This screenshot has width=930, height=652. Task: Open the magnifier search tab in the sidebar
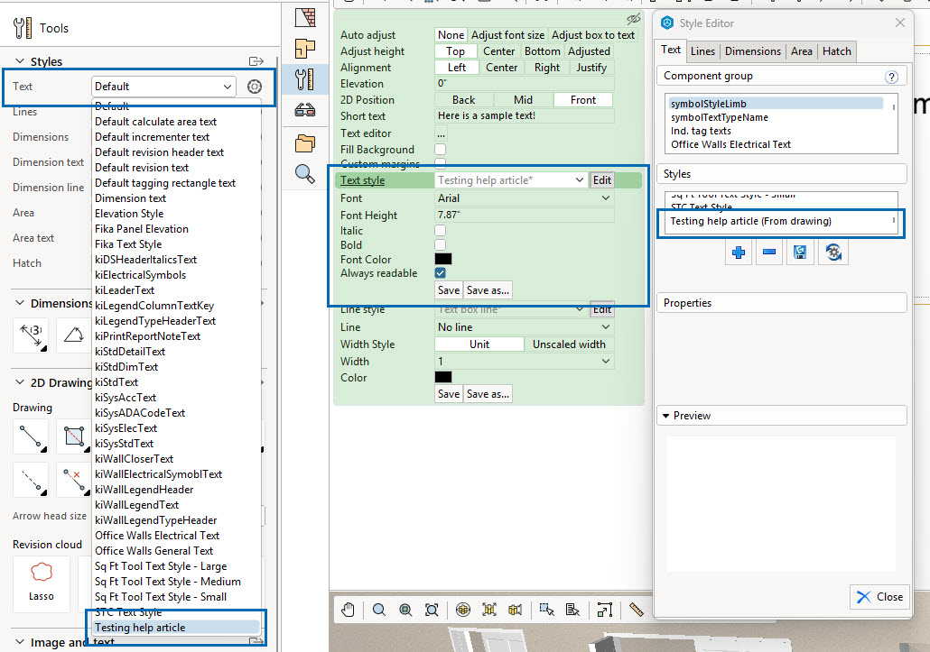(x=305, y=174)
